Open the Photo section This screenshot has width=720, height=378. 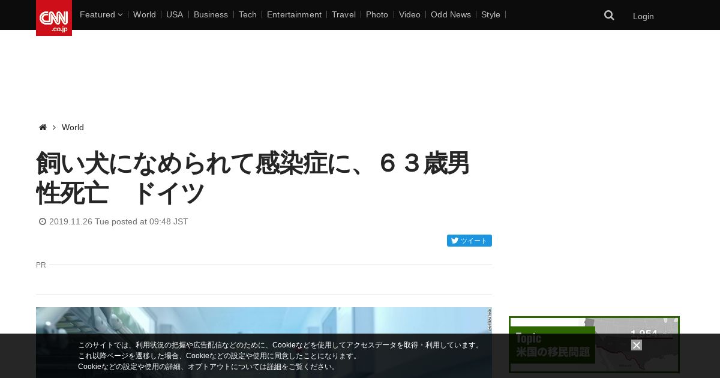[x=377, y=14]
